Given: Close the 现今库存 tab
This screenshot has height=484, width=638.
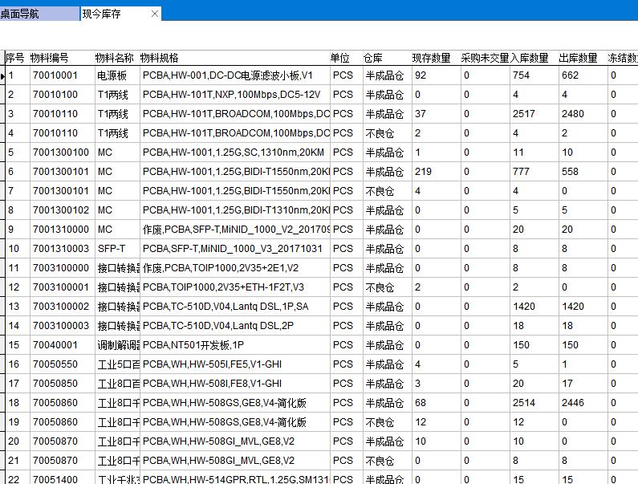Looking at the screenshot, I should point(155,14).
